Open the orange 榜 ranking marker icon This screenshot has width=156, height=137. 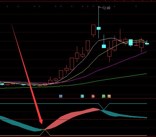[x=109, y=96]
